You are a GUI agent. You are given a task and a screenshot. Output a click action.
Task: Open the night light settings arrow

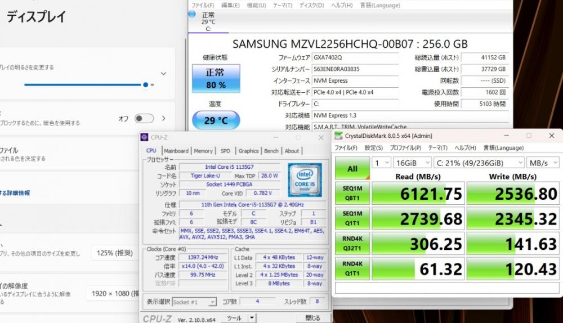tap(164, 118)
